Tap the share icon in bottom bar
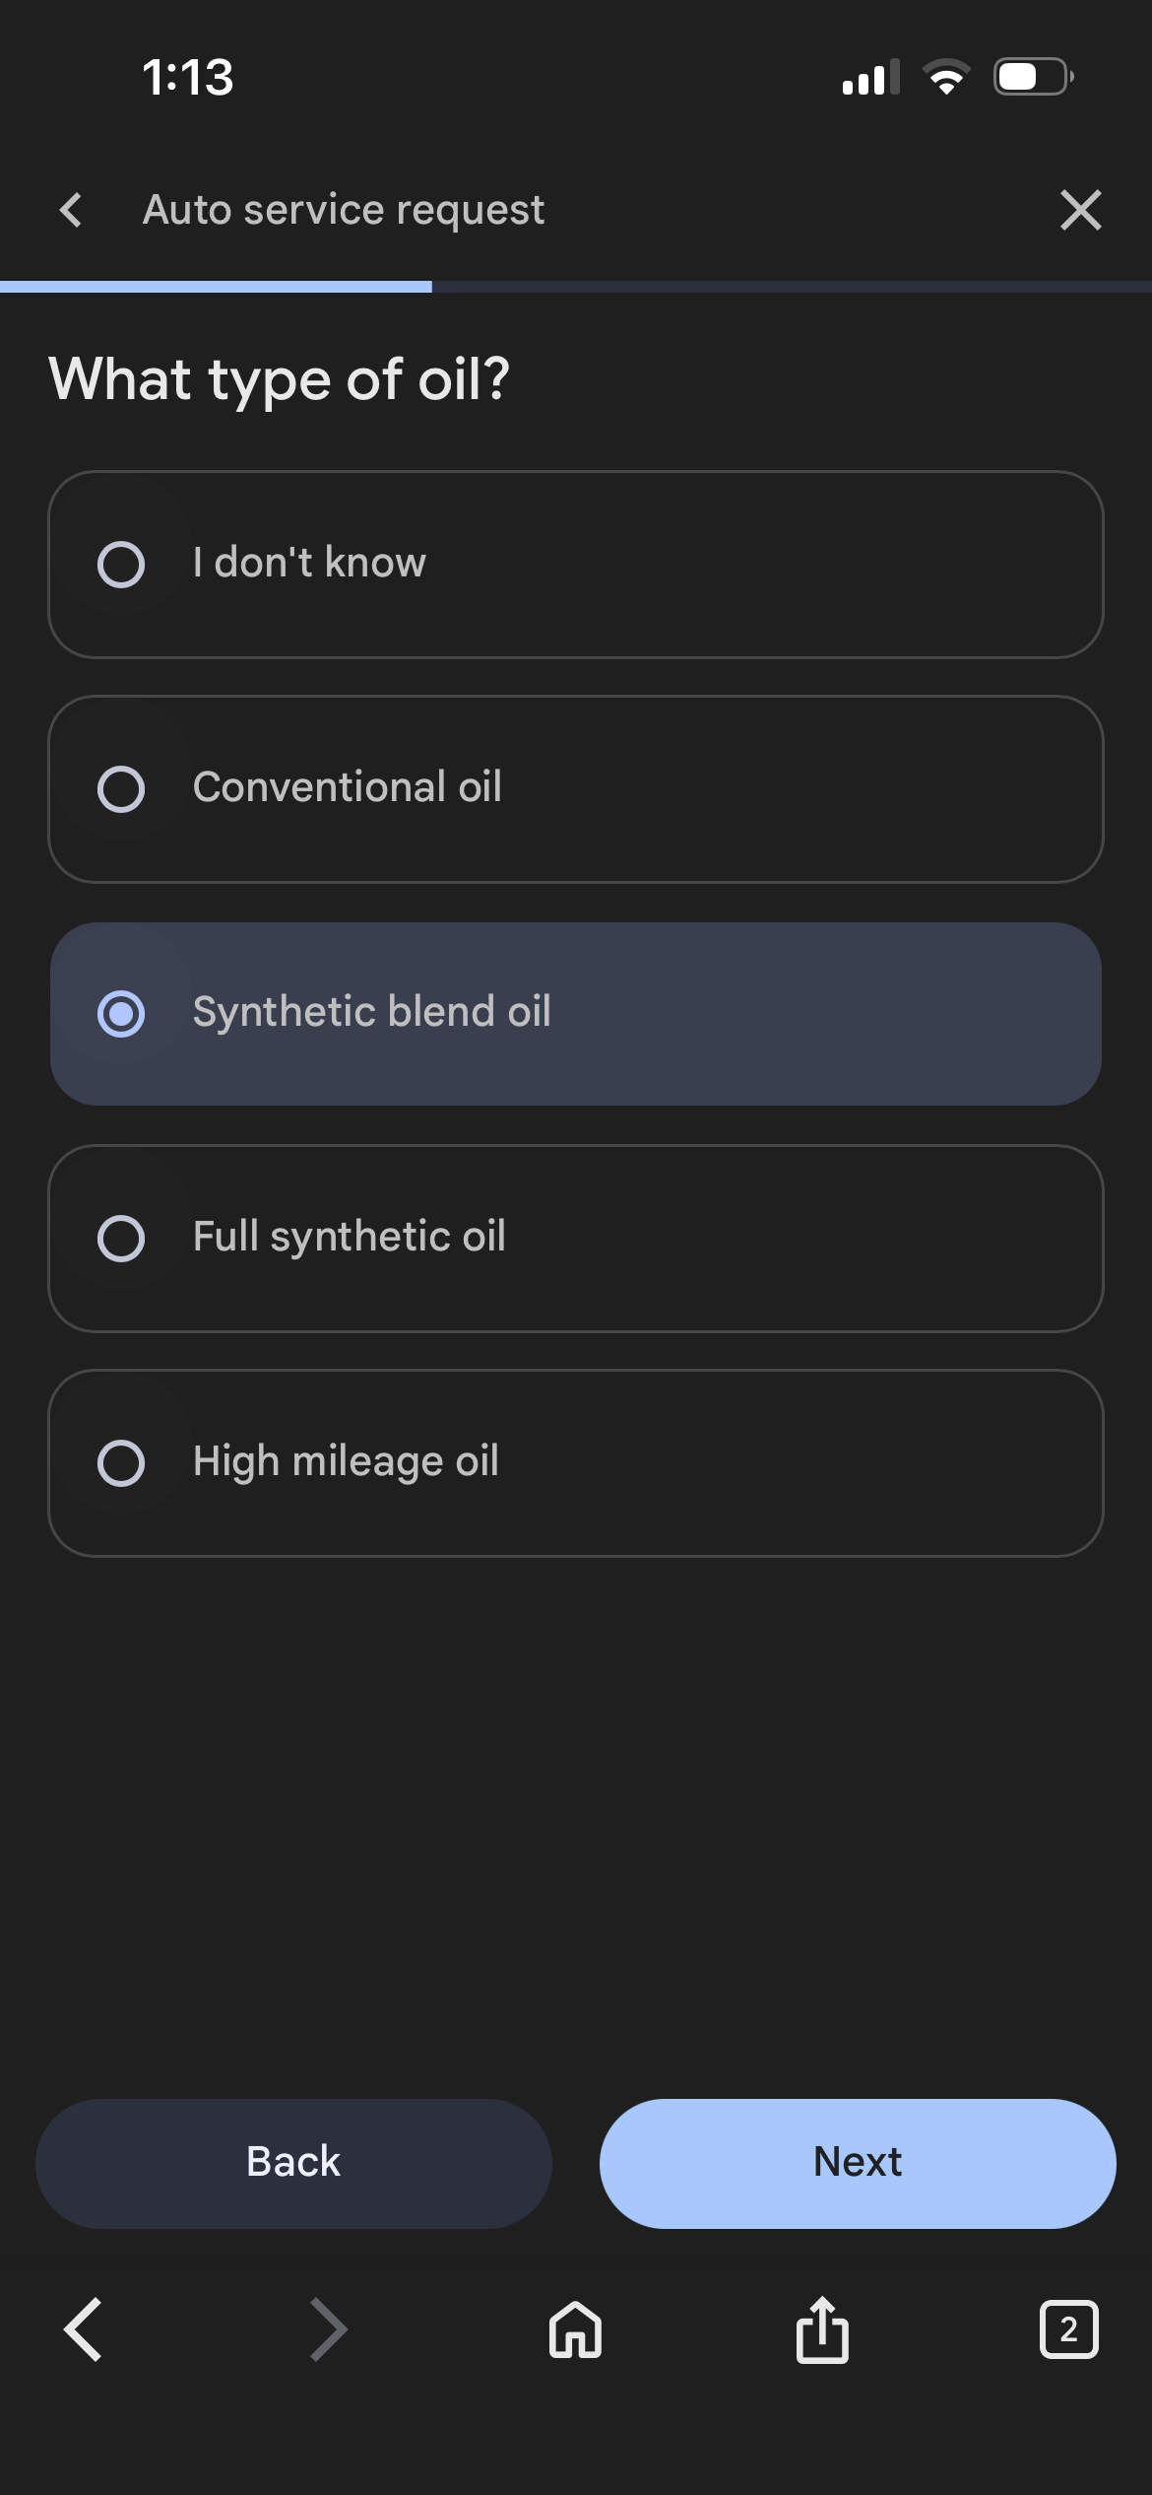Screen dimensions: 1152x2495 (x=822, y=2330)
